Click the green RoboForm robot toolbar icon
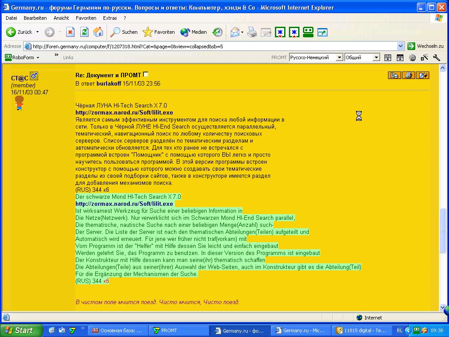Viewport: 449px width, 337px height. [308, 32]
